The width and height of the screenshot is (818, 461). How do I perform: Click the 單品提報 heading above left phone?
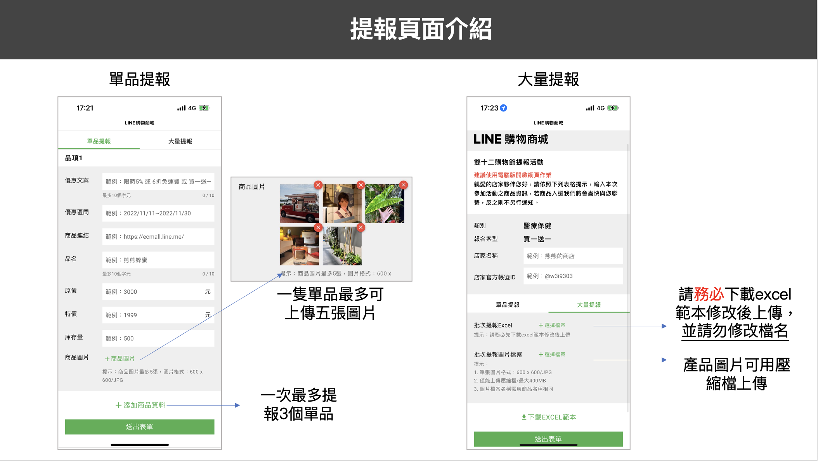coord(140,80)
